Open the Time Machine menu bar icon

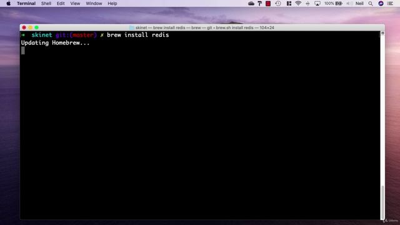278,3
